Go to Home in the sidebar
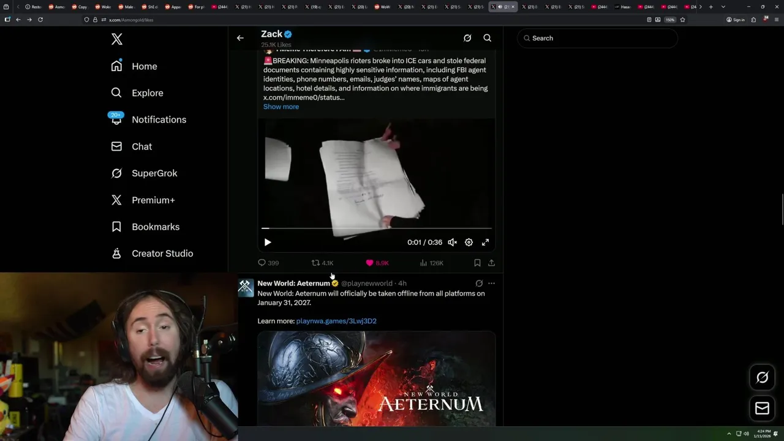 click(x=134, y=66)
